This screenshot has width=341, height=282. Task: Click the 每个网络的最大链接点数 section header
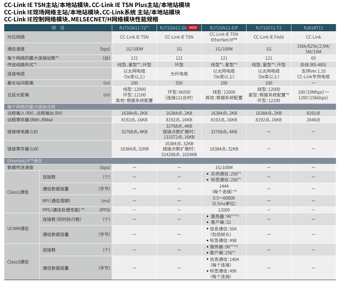click(170, 107)
